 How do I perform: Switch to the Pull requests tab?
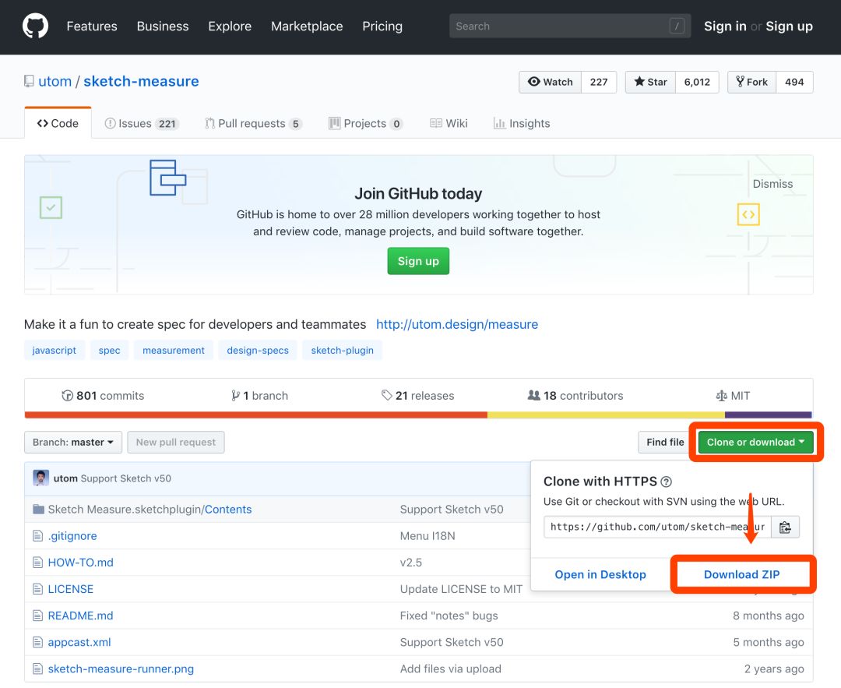pyautogui.click(x=253, y=123)
